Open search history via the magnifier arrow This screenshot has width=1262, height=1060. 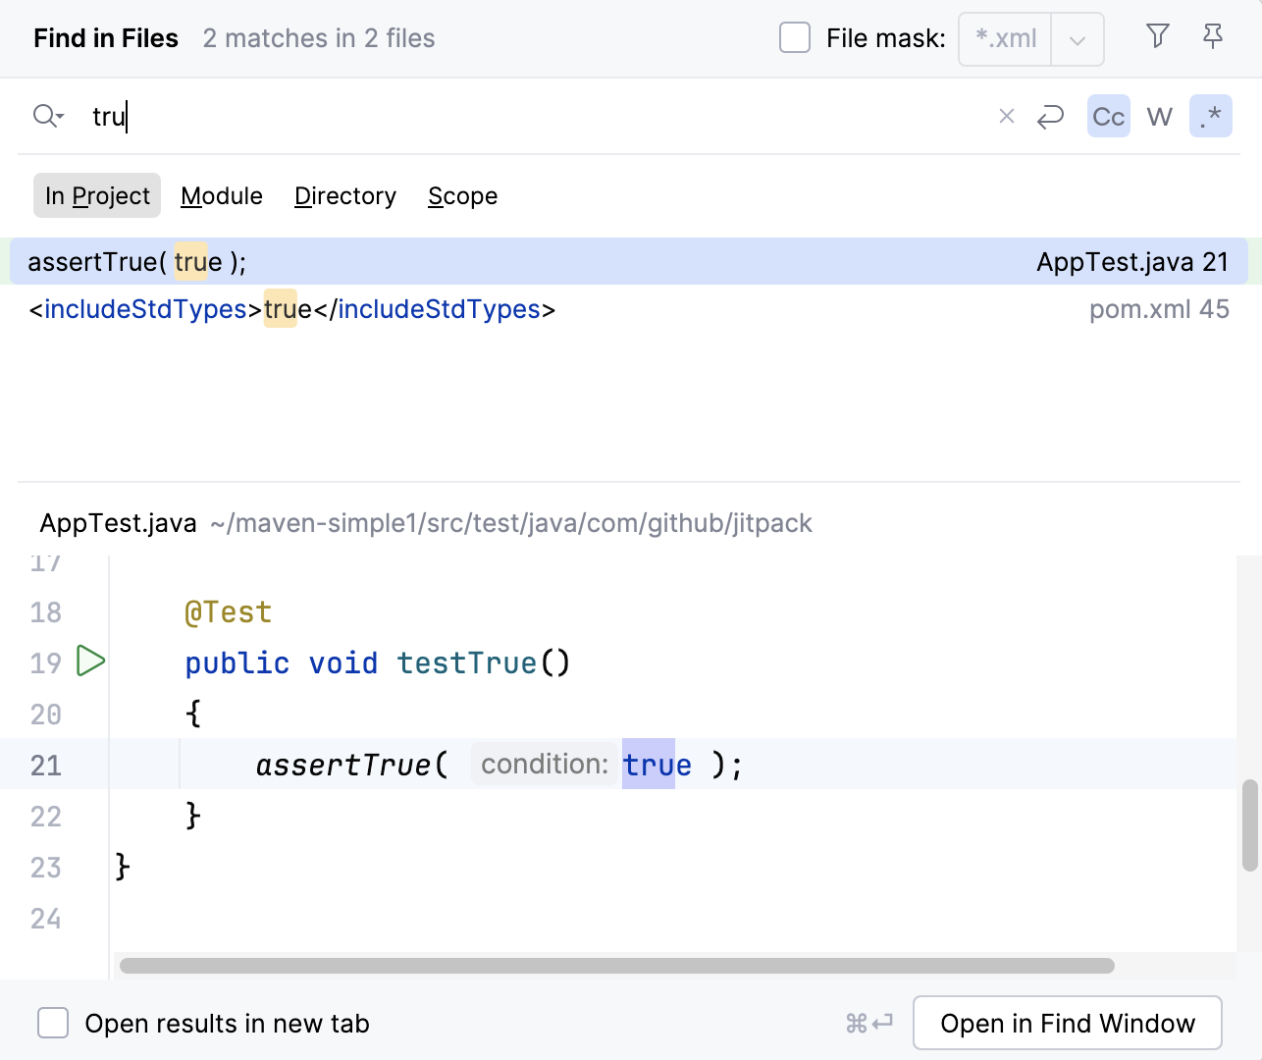pyautogui.click(x=47, y=116)
